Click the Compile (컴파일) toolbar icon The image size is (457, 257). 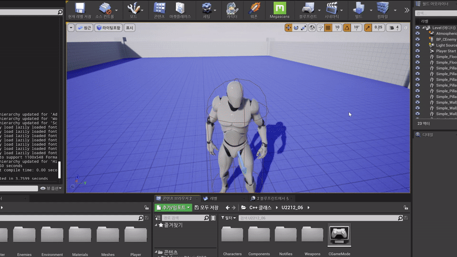pyautogui.click(x=383, y=8)
